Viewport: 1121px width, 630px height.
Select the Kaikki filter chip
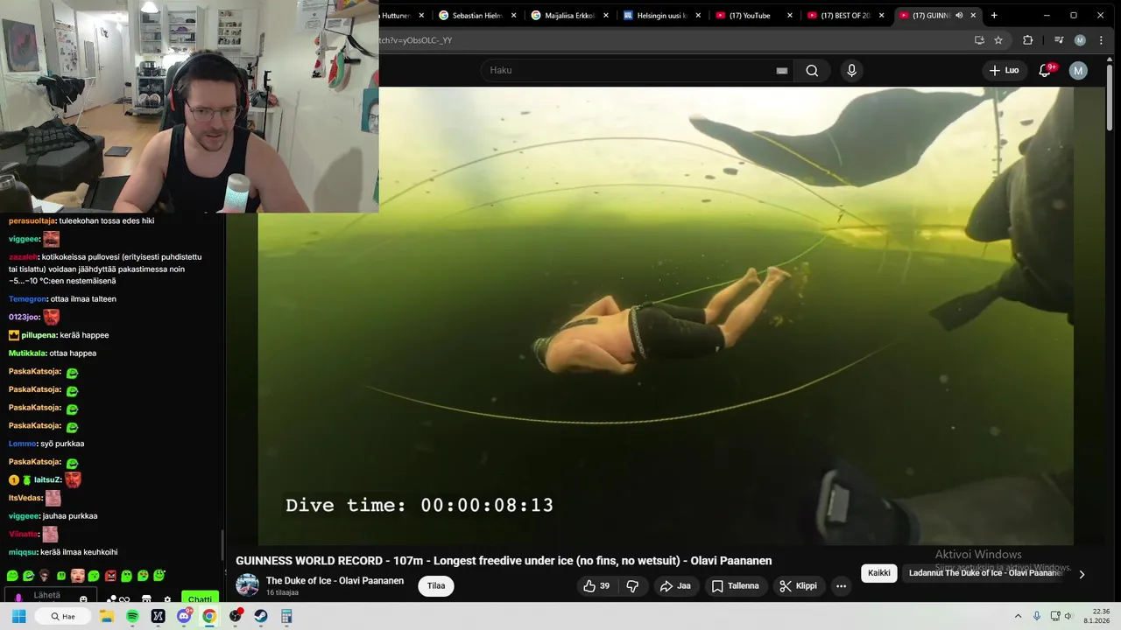click(x=879, y=573)
